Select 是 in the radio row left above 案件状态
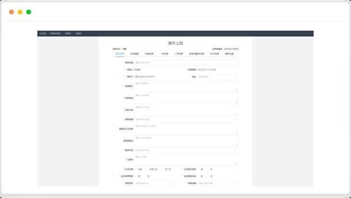 [138, 176]
